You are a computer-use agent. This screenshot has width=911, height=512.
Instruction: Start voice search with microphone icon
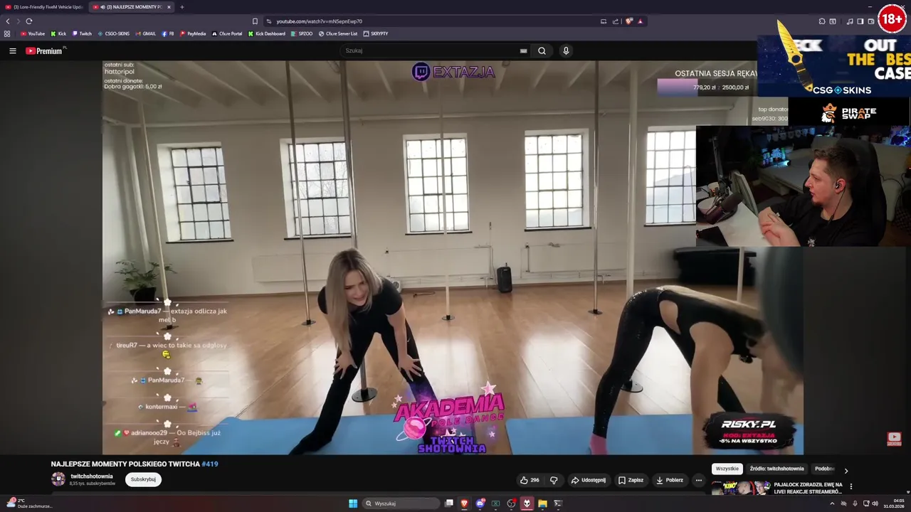click(566, 50)
